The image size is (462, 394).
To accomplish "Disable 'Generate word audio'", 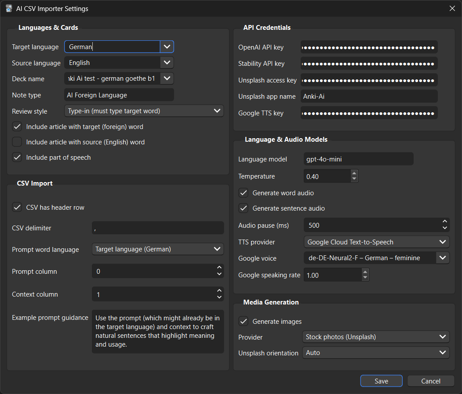I will click(244, 193).
